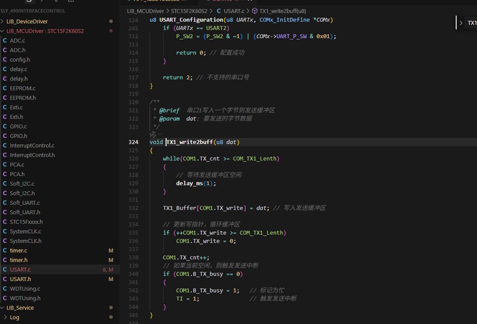Image resolution: width=477 pixels, height=324 pixels.
Task: Click the delay_ms(1) call
Action: (196, 183)
